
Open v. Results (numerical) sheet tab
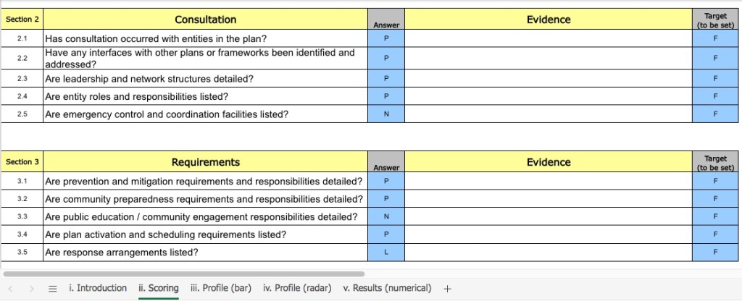pos(387,288)
